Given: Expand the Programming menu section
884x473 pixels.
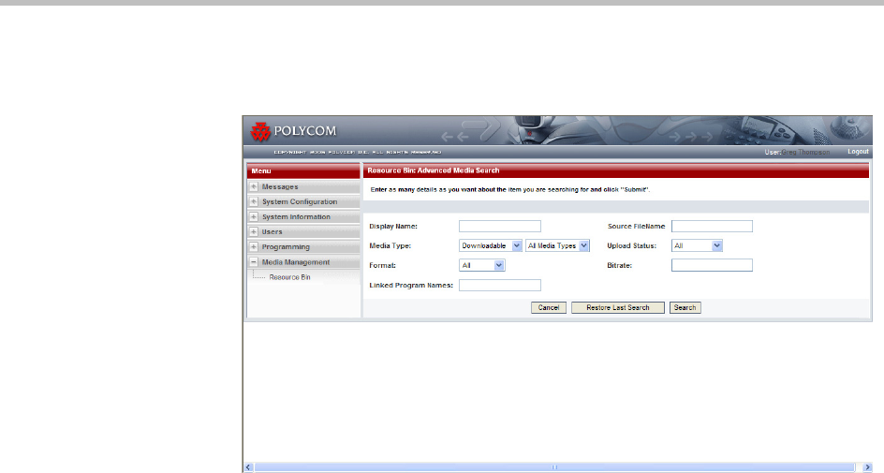Looking at the screenshot, I should point(254,247).
